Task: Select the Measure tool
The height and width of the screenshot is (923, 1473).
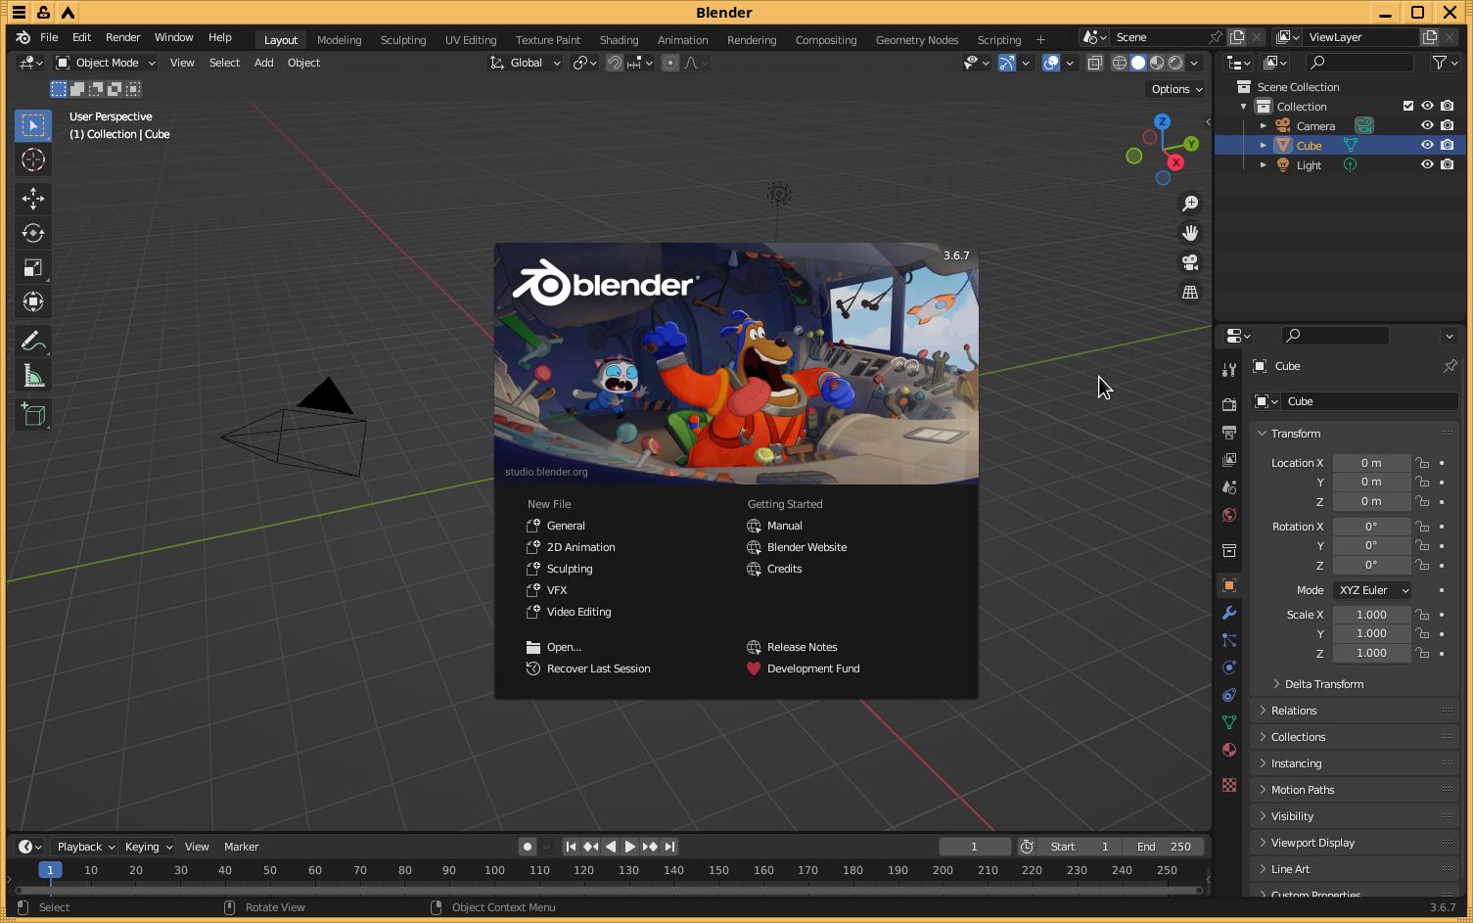Action: pos(33,376)
